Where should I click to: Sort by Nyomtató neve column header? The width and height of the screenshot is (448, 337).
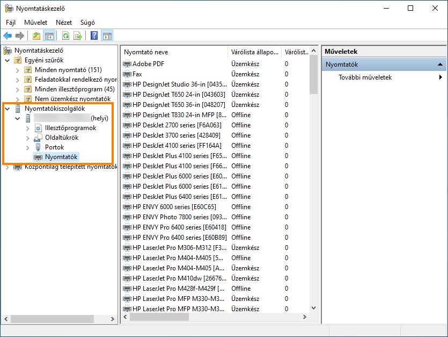click(x=174, y=52)
